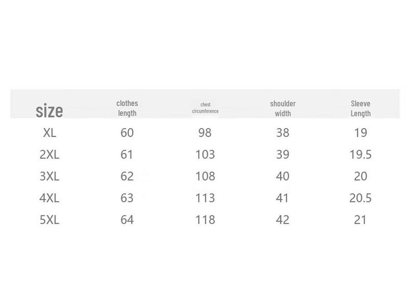Click the chest value 118 for 5XL
This screenshot has width=410, height=307.
point(205,220)
